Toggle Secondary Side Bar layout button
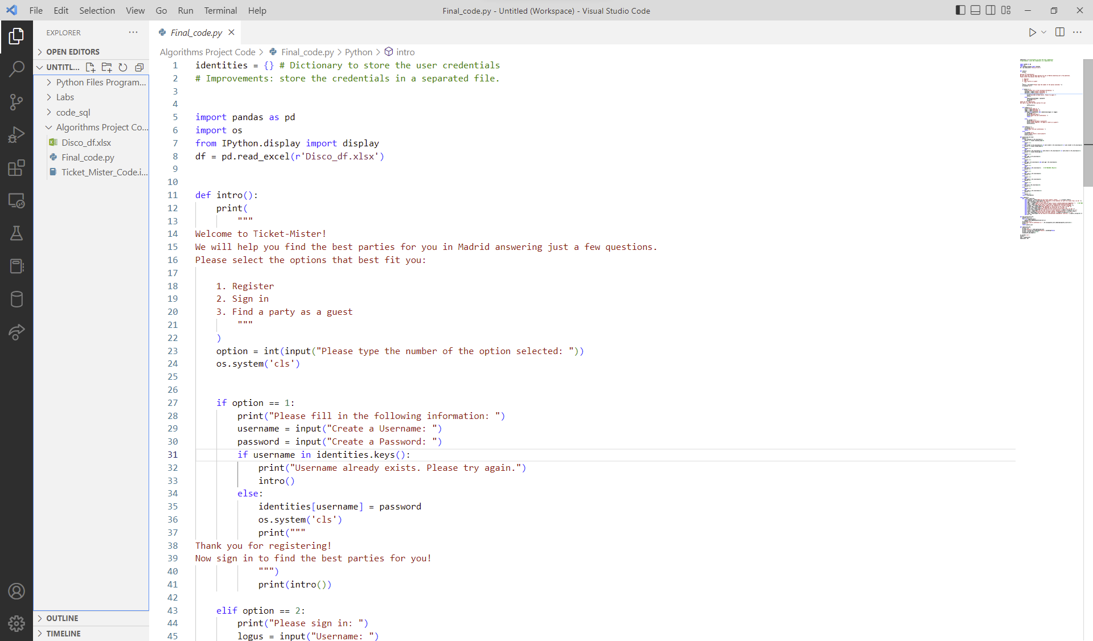Viewport: 1093px width, 641px height. coord(991,10)
